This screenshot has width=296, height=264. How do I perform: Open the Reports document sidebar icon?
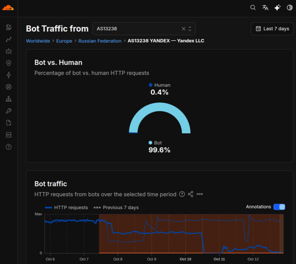tap(9, 123)
